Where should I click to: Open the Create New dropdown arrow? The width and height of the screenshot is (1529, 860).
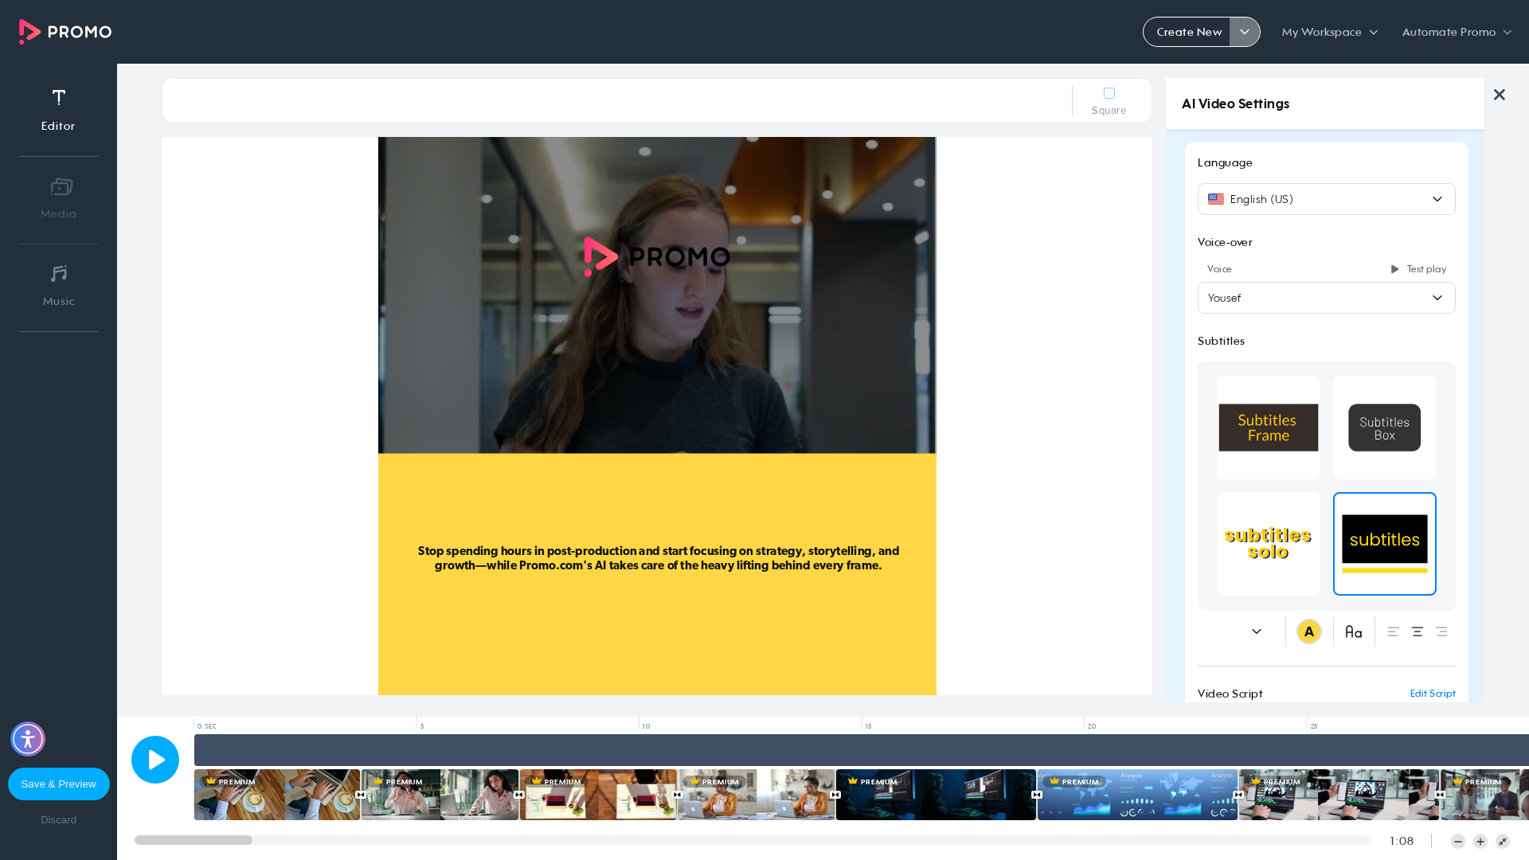[1245, 32]
